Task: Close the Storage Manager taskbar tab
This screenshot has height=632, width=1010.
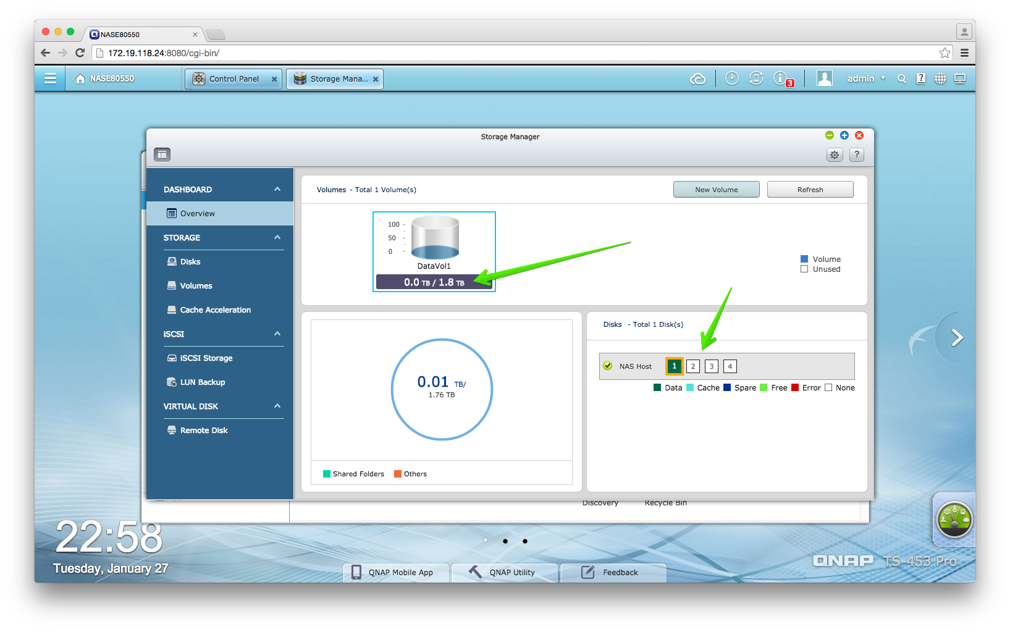Action: pos(376,79)
